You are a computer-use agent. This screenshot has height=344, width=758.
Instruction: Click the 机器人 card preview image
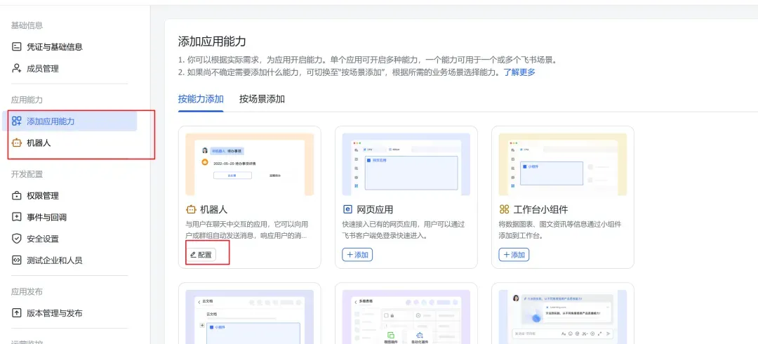(x=249, y=164)
